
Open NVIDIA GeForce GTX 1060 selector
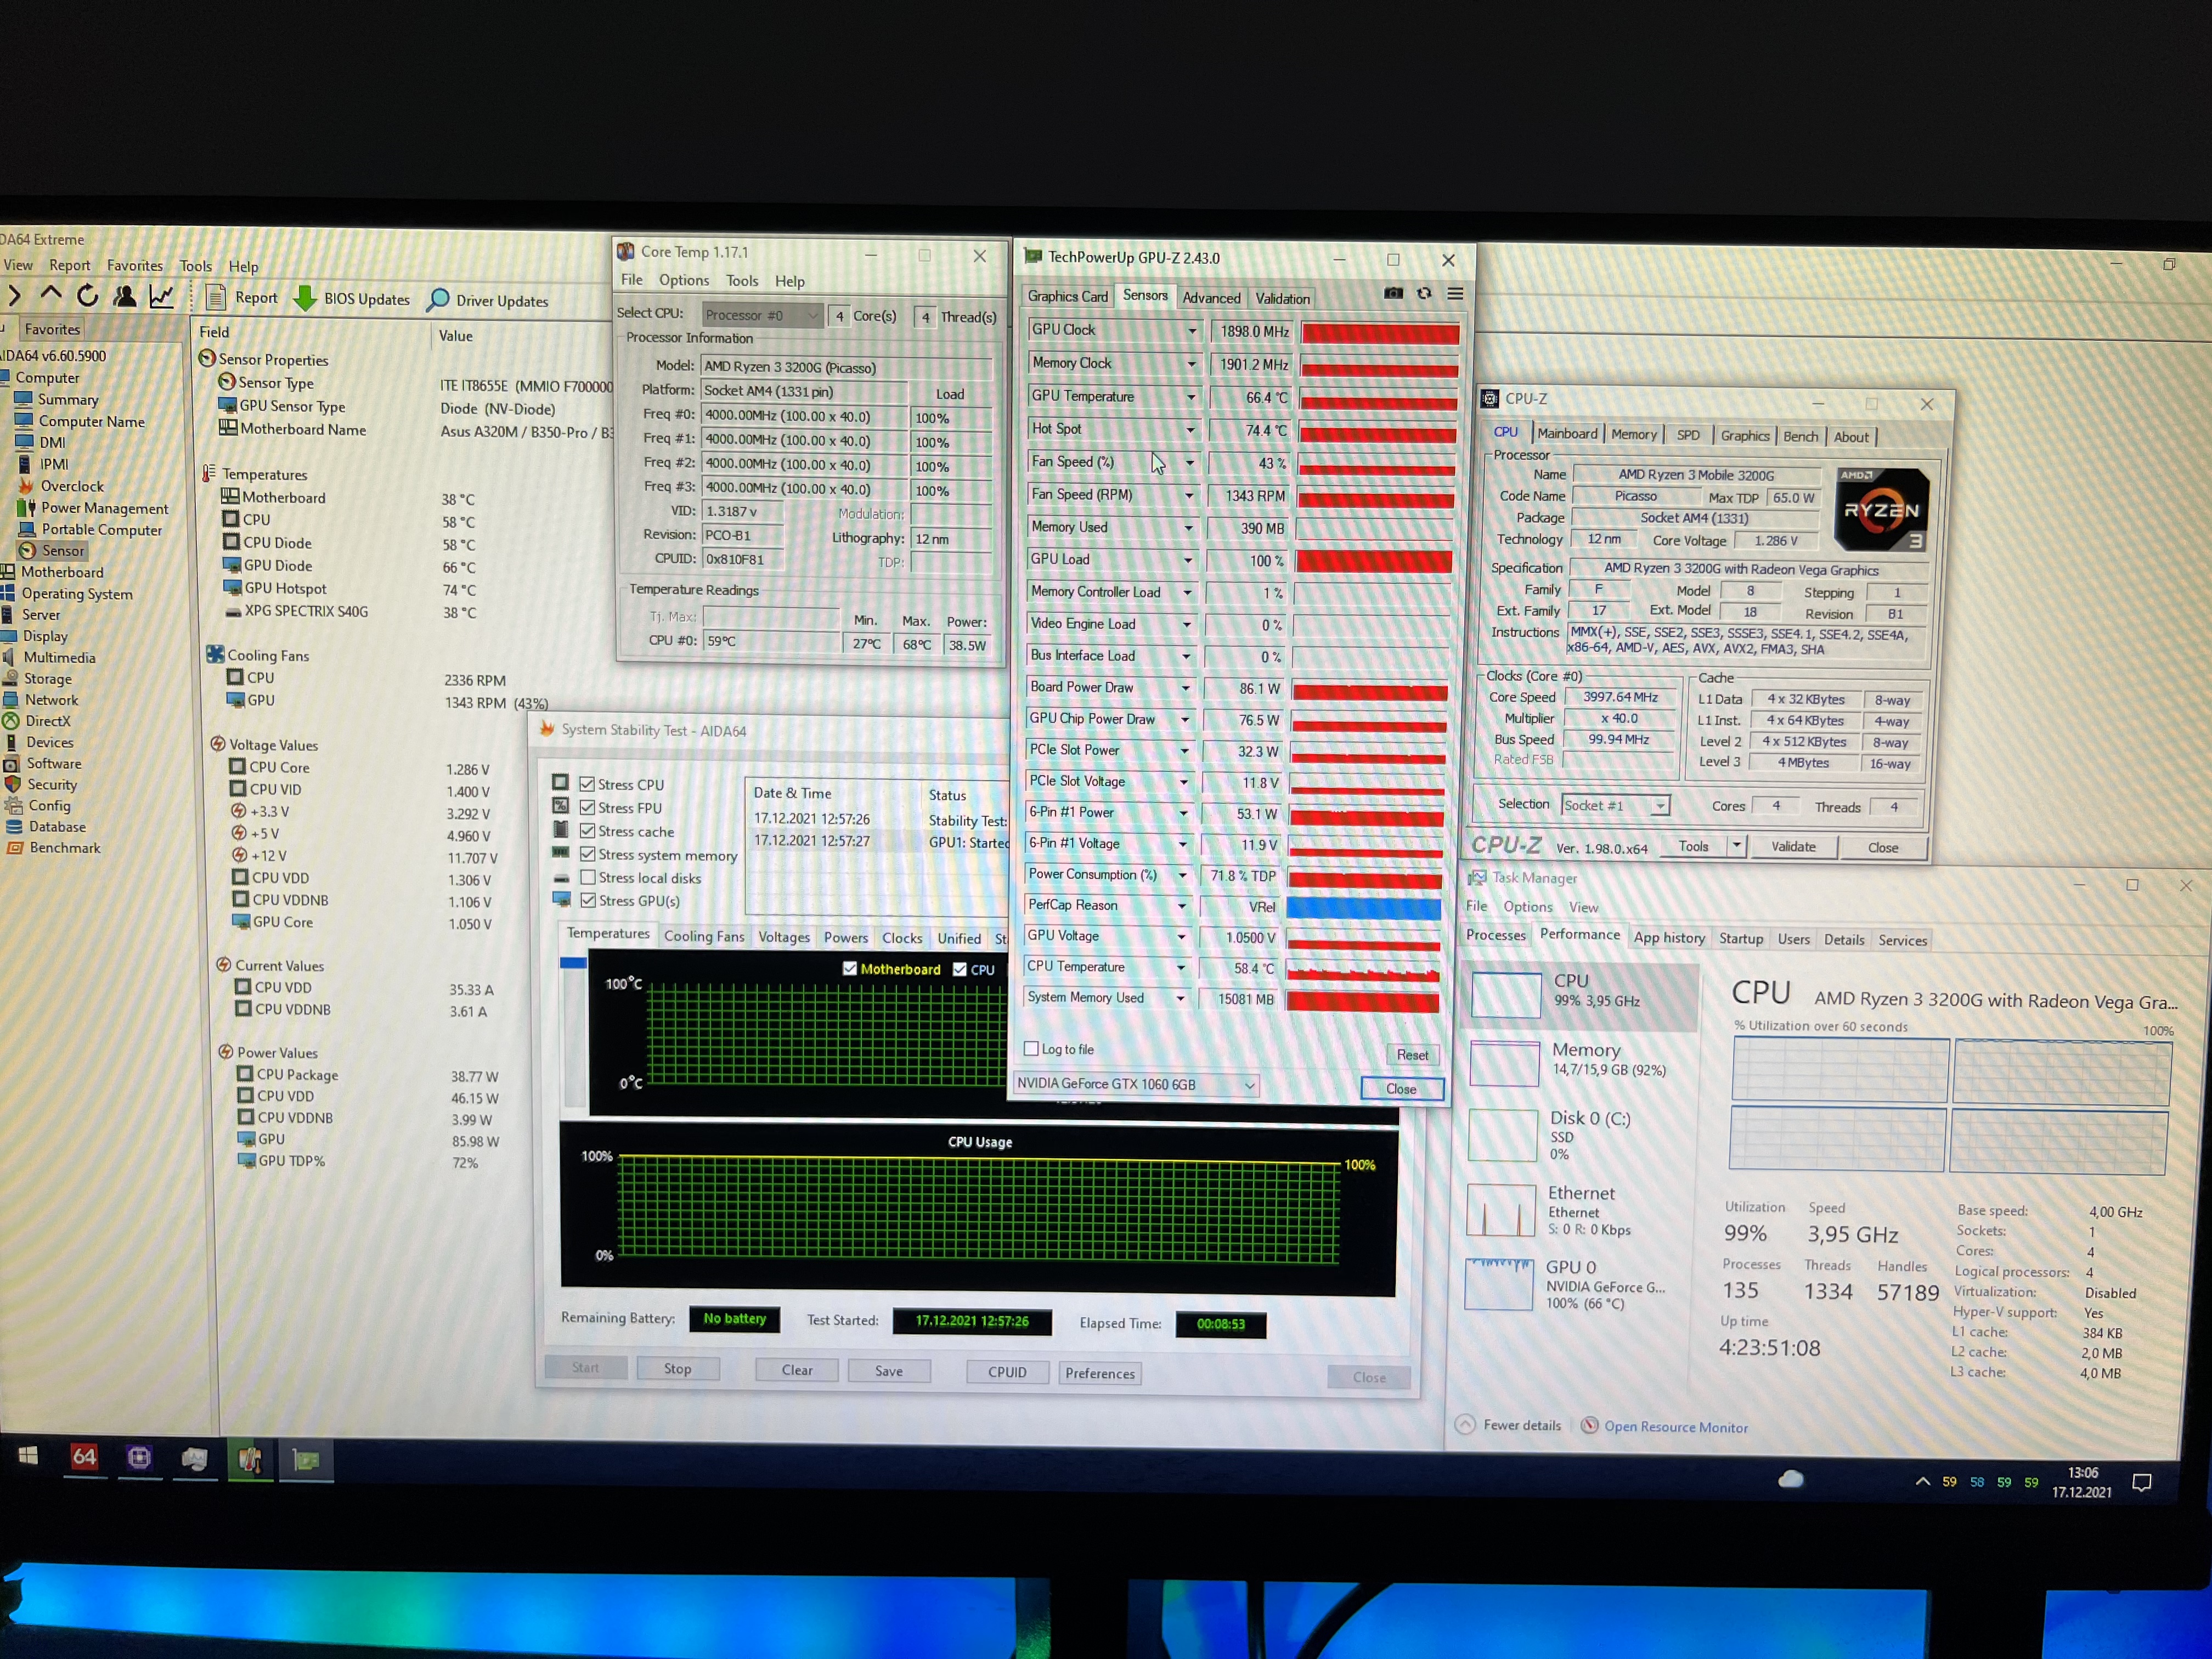pyautogui.click(x=1136, y=1084)
